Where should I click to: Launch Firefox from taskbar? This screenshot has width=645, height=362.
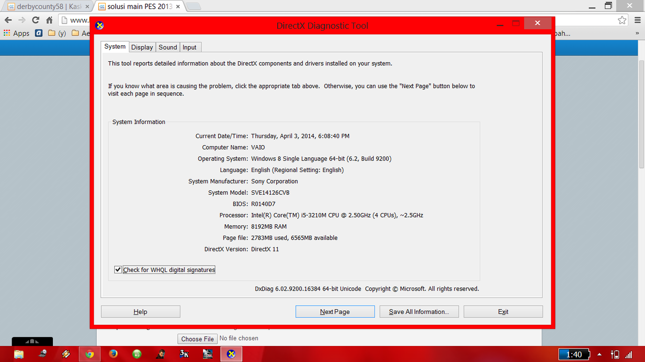[113, 354]
